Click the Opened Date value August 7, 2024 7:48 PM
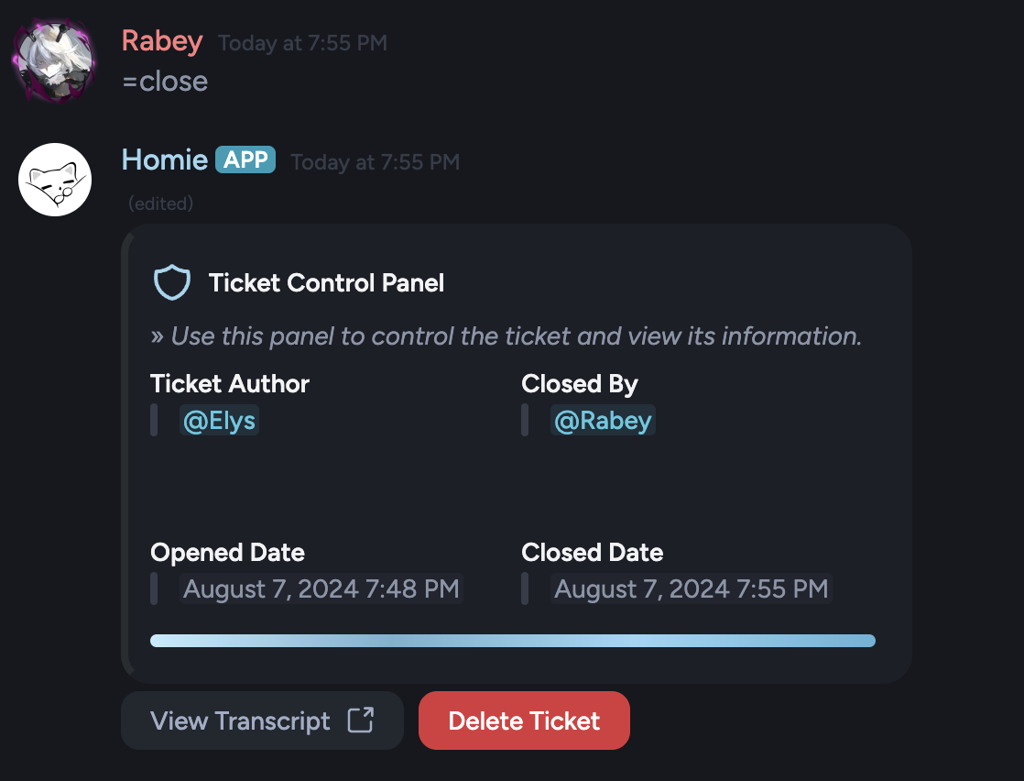The height and width of the screenshot is (781, 1024). click(321, 588)
